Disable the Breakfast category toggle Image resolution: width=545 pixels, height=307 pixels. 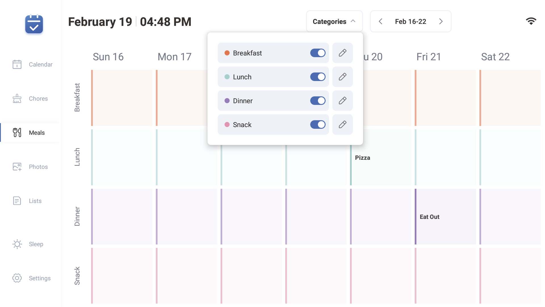[318, 53]
